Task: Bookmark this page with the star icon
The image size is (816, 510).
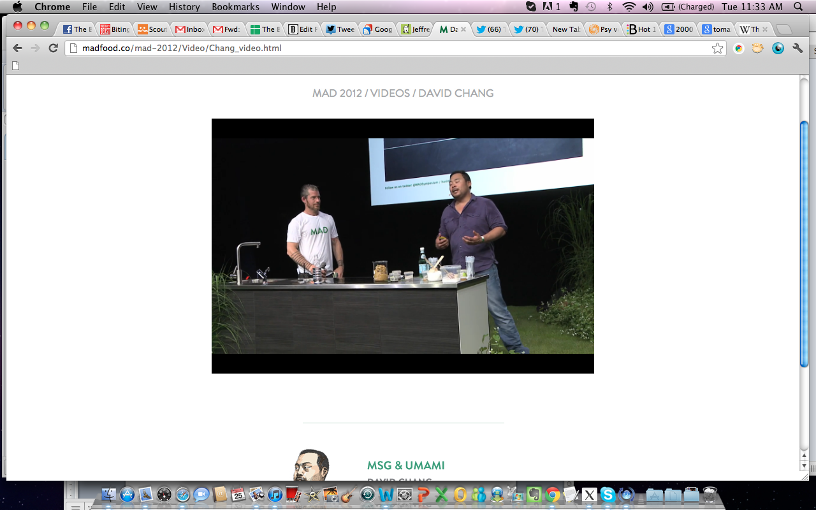Action: pos(718,48)
